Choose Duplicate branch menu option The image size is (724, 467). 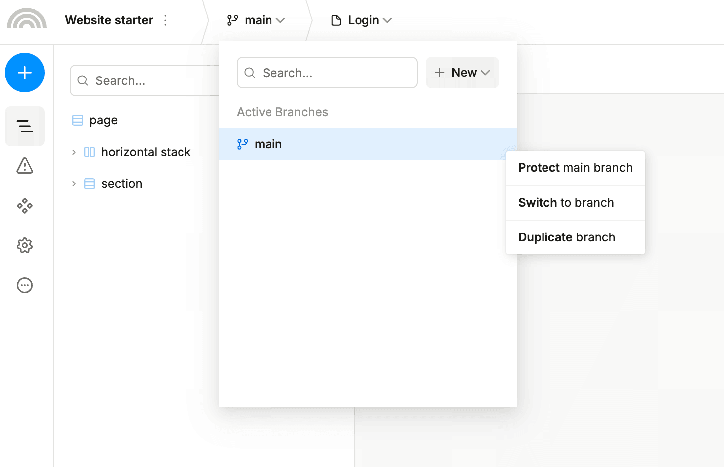tap(575, 237)
